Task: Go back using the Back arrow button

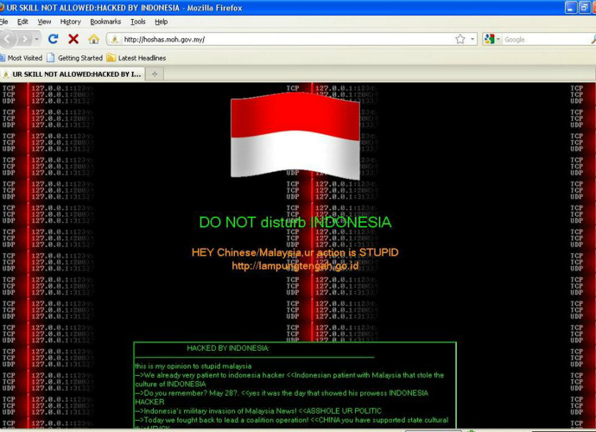Action: 7,39
